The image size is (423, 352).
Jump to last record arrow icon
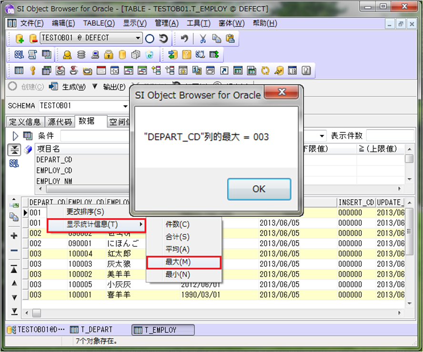(x=14, y=311)
